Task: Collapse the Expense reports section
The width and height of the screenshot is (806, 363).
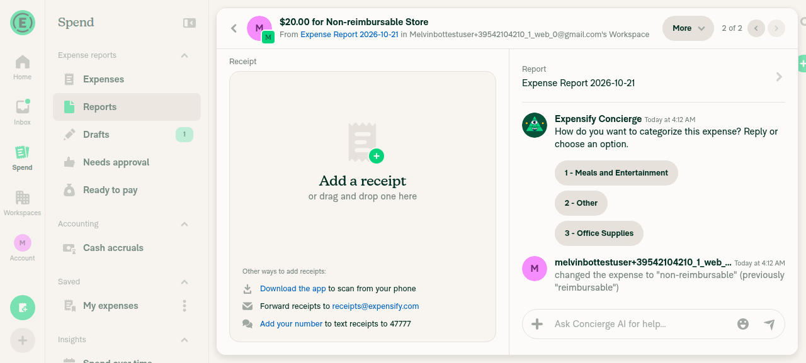Action: [184, 55]
